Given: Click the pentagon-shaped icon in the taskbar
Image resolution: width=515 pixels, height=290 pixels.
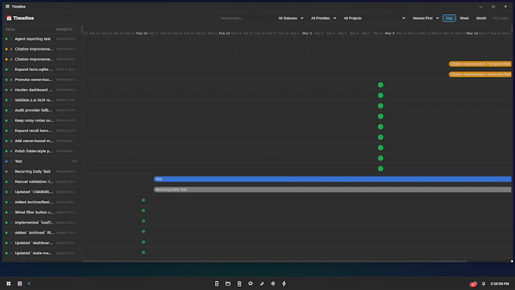Looking at the screenshot, I should coord(250,284).
